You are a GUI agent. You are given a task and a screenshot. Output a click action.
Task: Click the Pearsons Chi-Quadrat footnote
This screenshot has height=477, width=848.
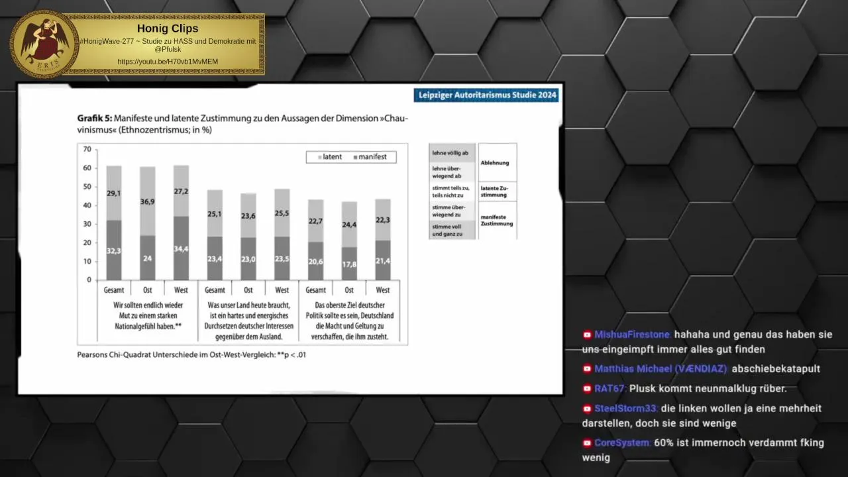pyautogui.click(x=191, y=354)
